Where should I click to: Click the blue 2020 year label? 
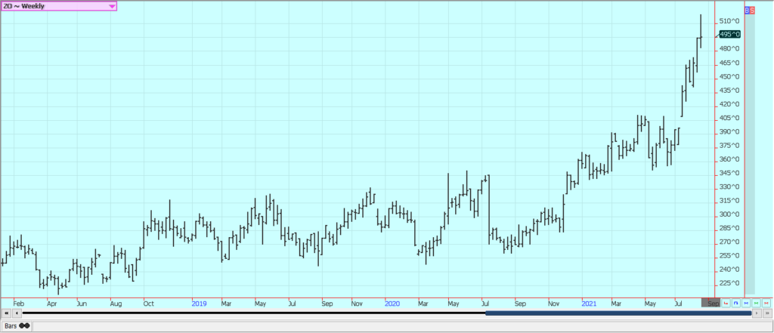392,304
